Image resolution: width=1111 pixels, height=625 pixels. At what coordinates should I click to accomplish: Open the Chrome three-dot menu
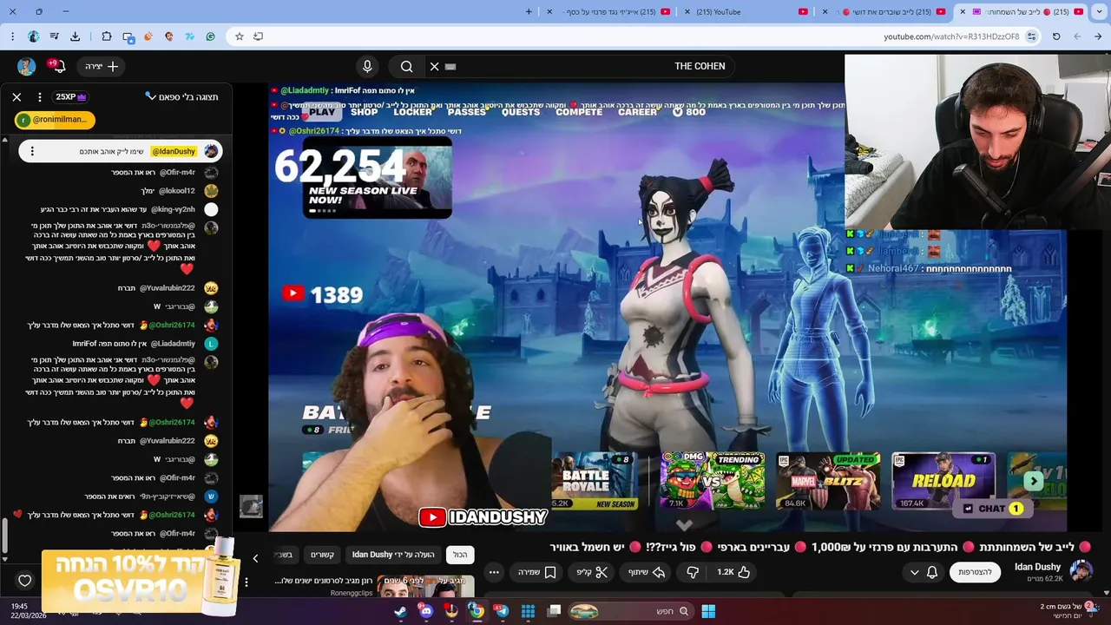(x=12, y=36)
